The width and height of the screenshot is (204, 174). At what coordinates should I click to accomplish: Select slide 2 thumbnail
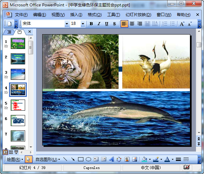point(18,59)
